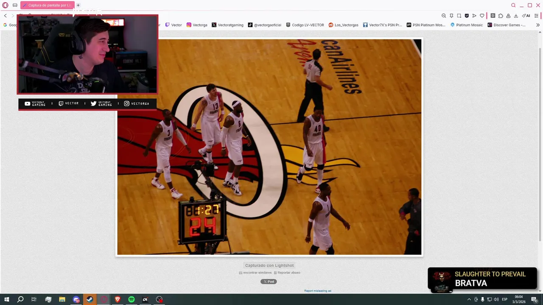Open the Vector7X's PSN Pr... bookmark

[x=382, y=25]
